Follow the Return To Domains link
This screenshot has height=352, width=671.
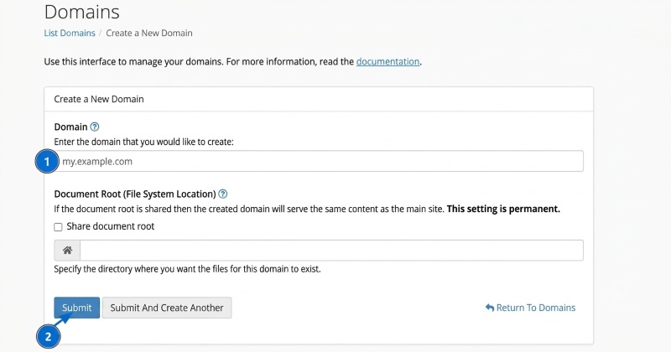coord(531,308)
